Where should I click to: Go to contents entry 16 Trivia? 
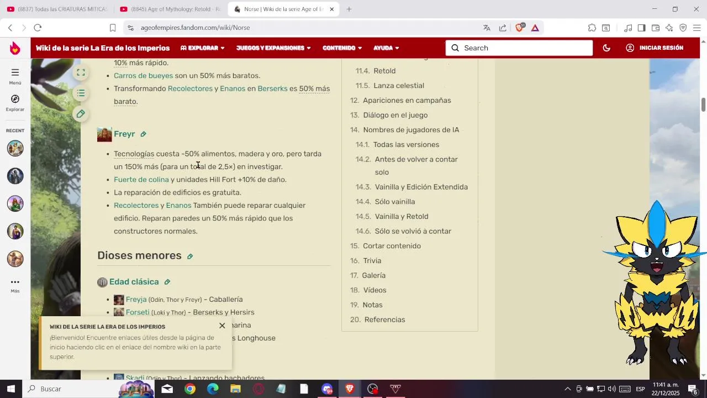coord(372,261)
